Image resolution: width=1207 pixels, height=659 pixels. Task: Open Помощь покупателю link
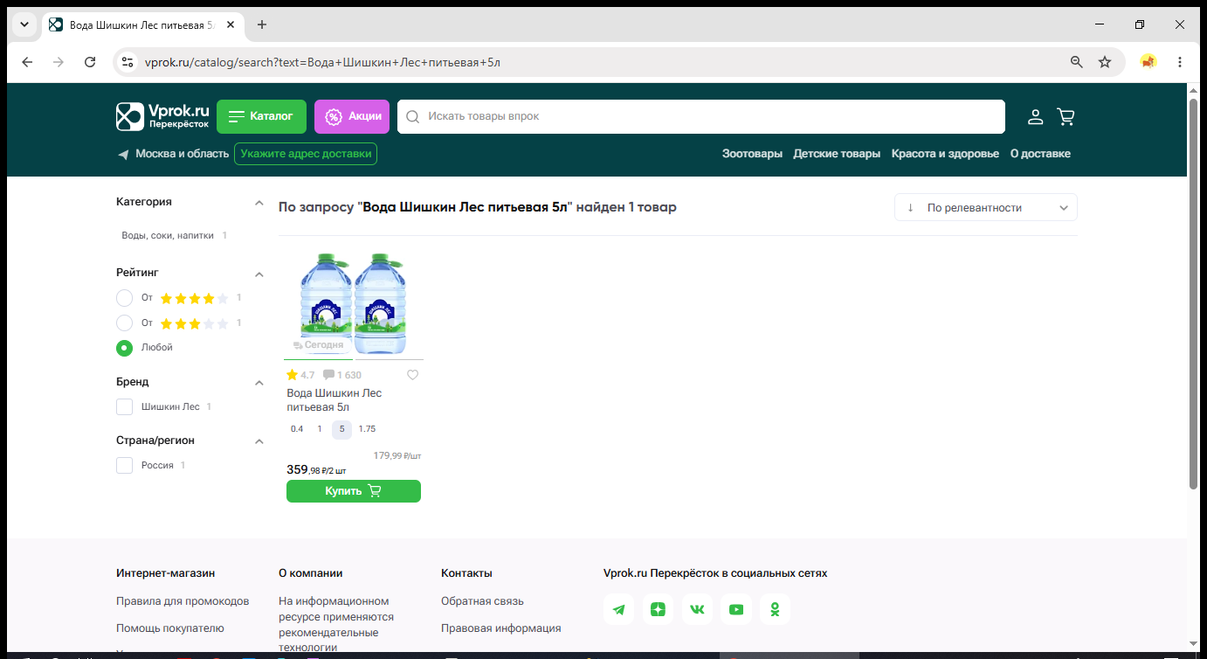170,628
